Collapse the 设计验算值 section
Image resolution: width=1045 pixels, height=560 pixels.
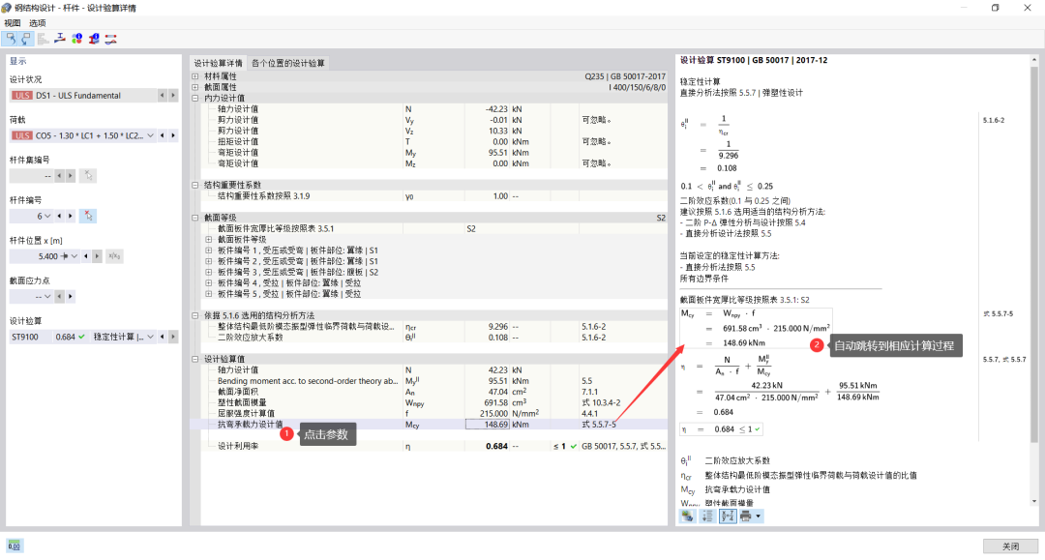(195, 359)
